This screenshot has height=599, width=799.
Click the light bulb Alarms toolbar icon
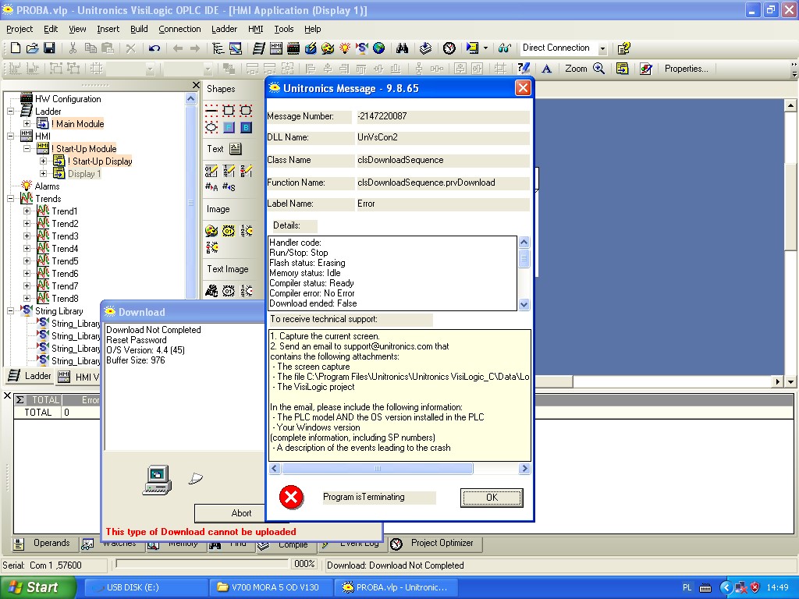tap(345, 48)
